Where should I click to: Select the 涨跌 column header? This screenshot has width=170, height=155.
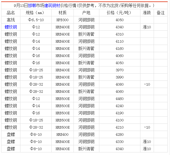147,13
